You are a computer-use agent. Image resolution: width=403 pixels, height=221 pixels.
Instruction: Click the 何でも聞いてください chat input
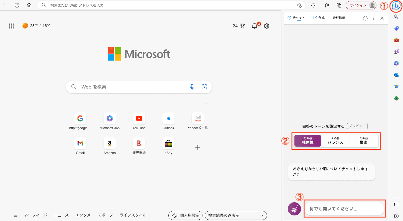point(344,209)
